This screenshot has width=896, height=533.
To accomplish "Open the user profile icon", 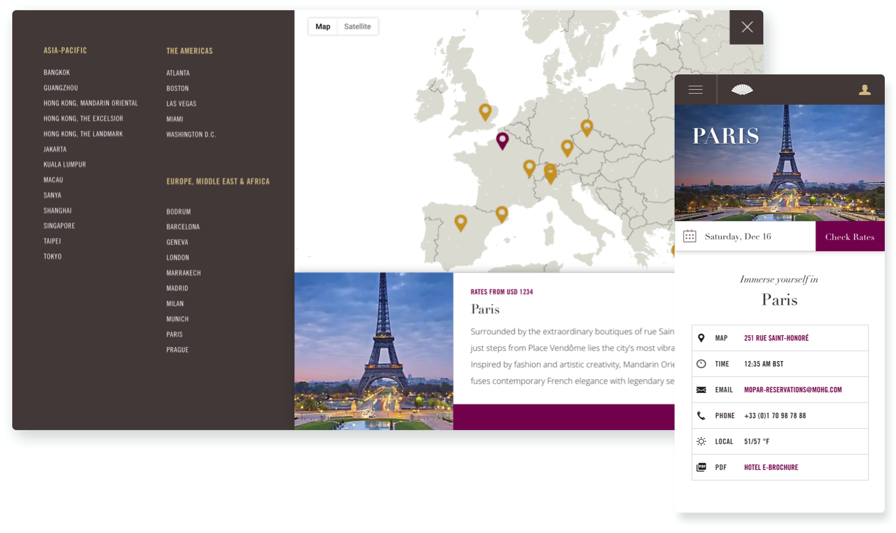I will (x=864, y=90).
